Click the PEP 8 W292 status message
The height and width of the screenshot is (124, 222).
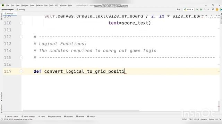click(18, 120)
